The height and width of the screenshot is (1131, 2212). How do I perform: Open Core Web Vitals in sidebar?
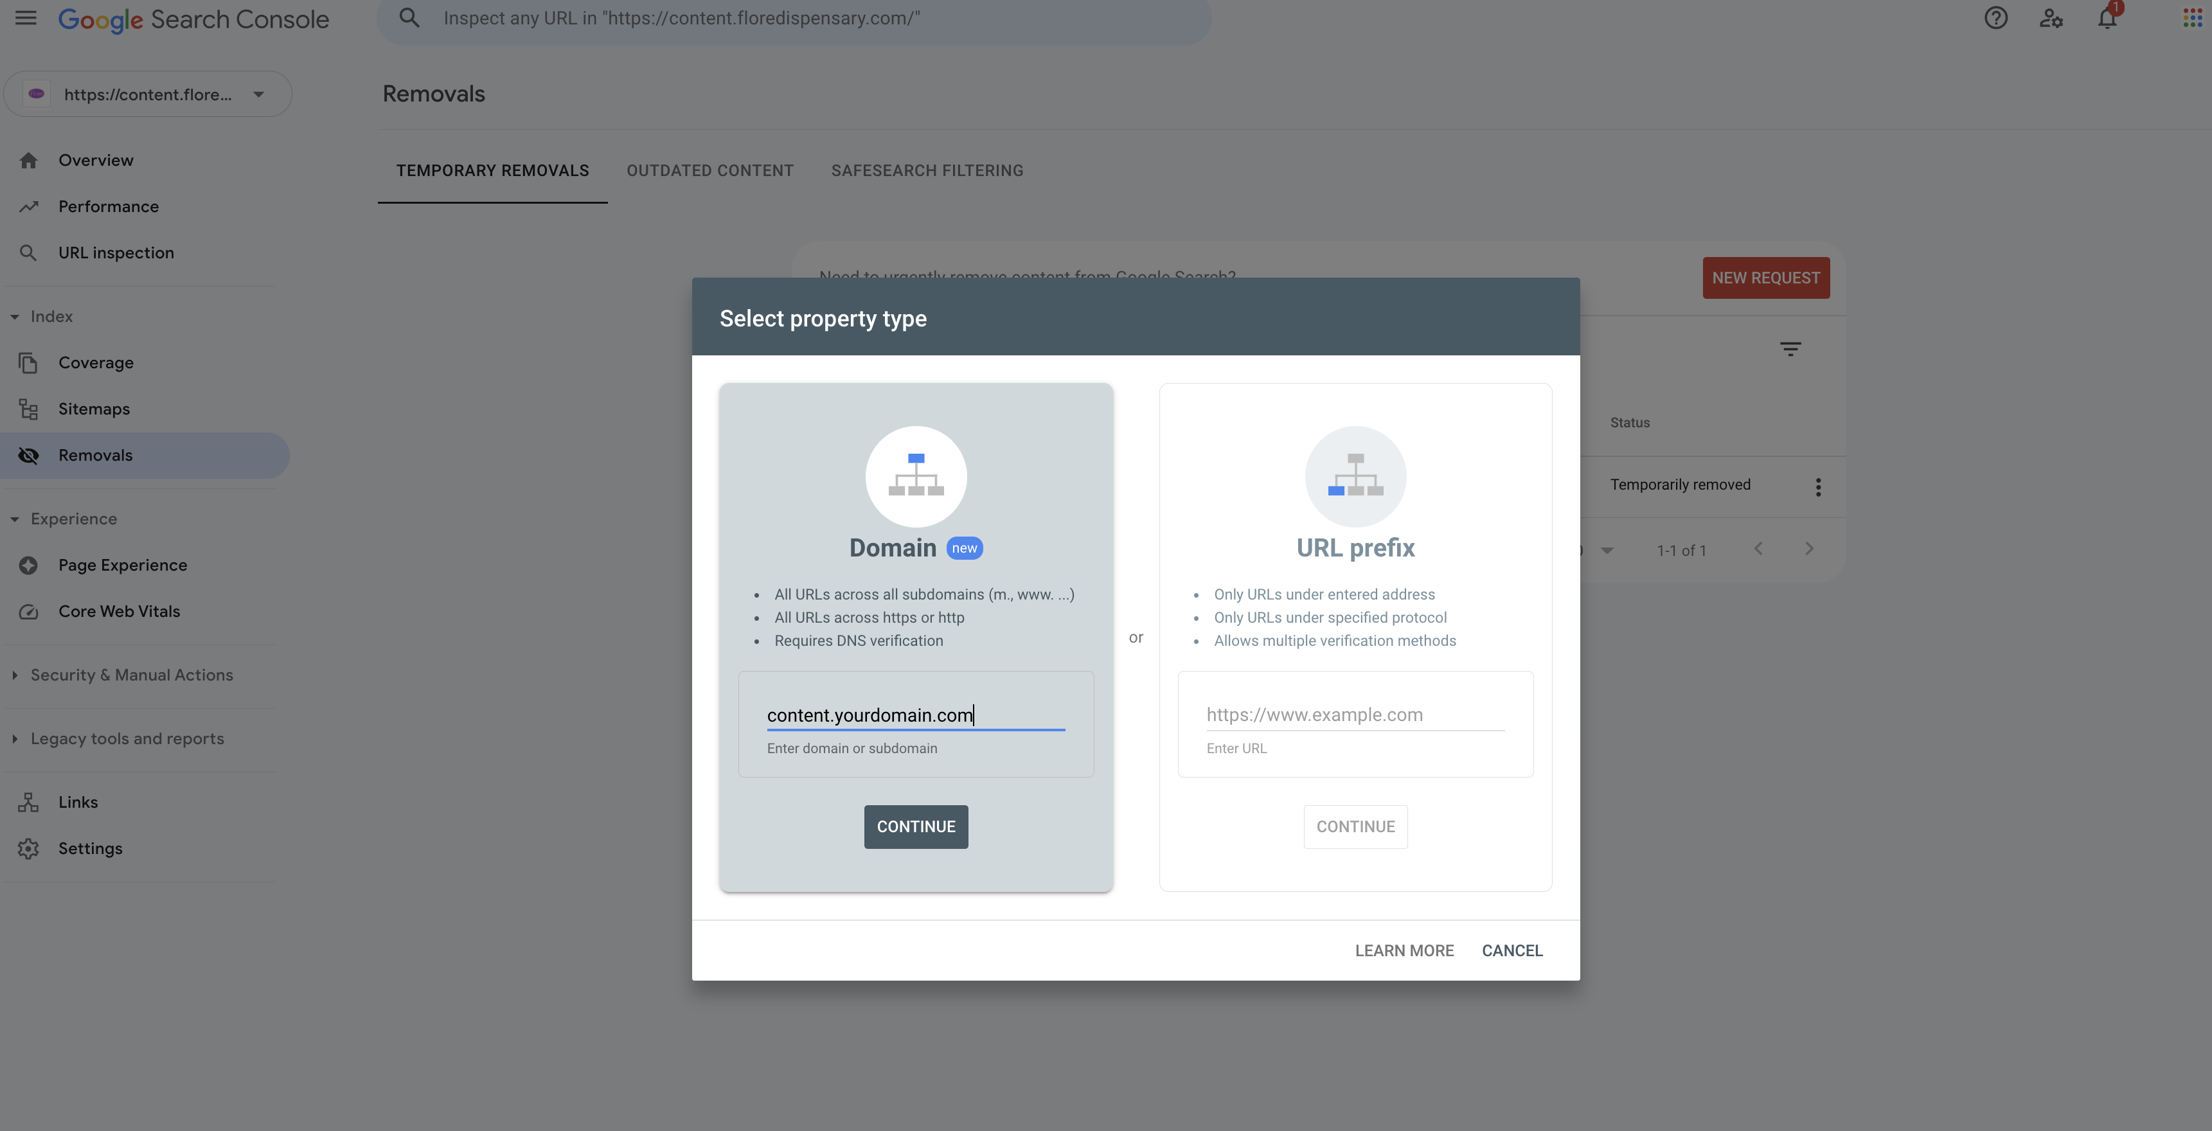point(118,611)
